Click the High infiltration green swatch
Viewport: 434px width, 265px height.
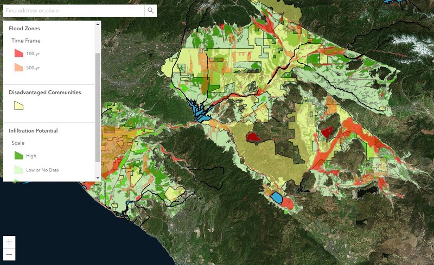(x=19, y=155)
